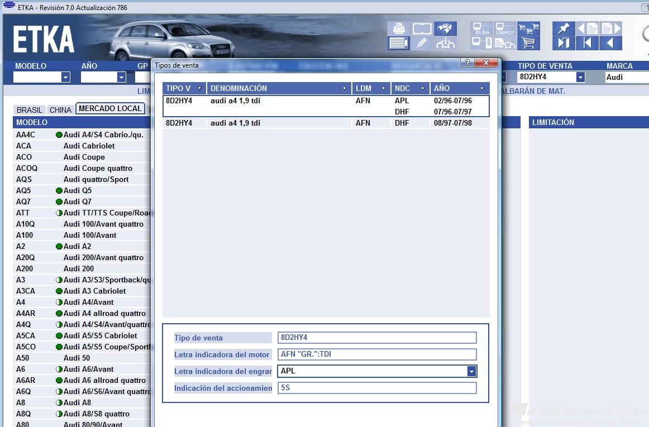649x427 pixels.
Task: Close the Tipos de venta dialog
Action: pos(486,63)
